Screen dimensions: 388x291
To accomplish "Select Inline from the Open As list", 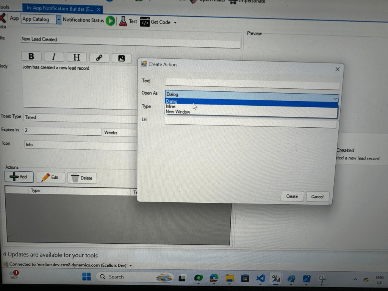I will pos(171,106).
